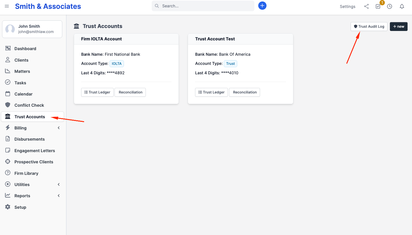This screenshot has width=412, height=235.
Task: Expand the Reports submenu chevron
Action: tap(59, 195)
